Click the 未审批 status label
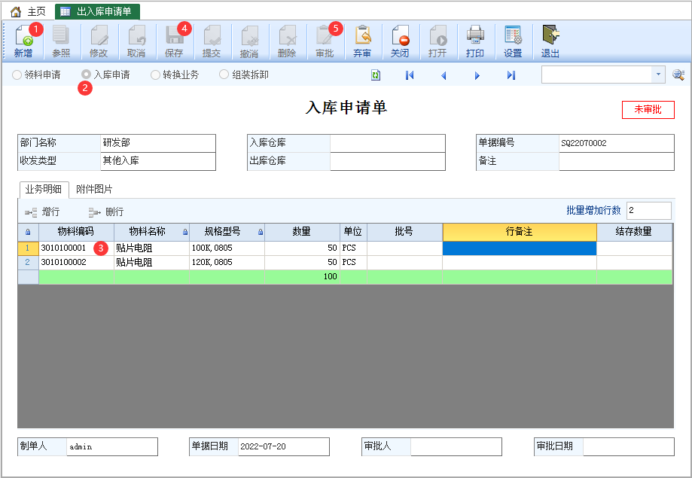 pyautogui.click(x=648, y=110)
